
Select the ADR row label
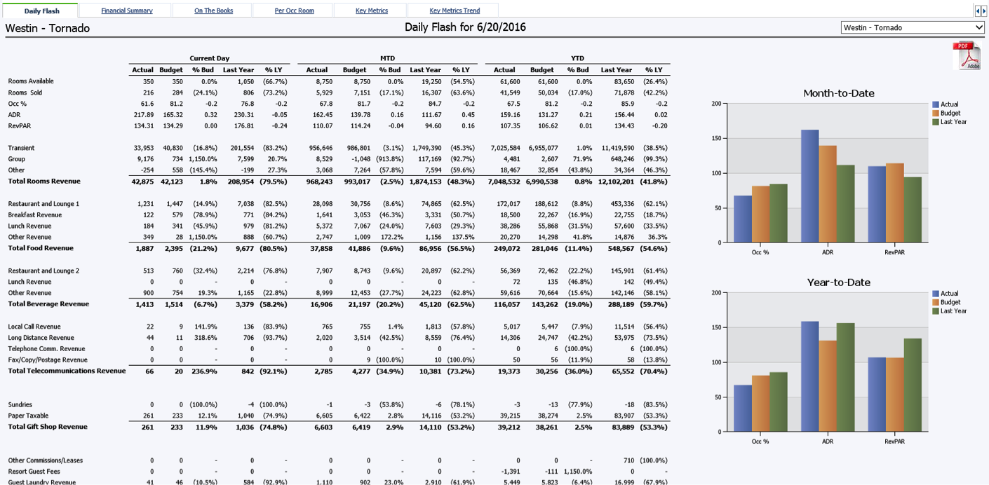[x=14, y=115]
